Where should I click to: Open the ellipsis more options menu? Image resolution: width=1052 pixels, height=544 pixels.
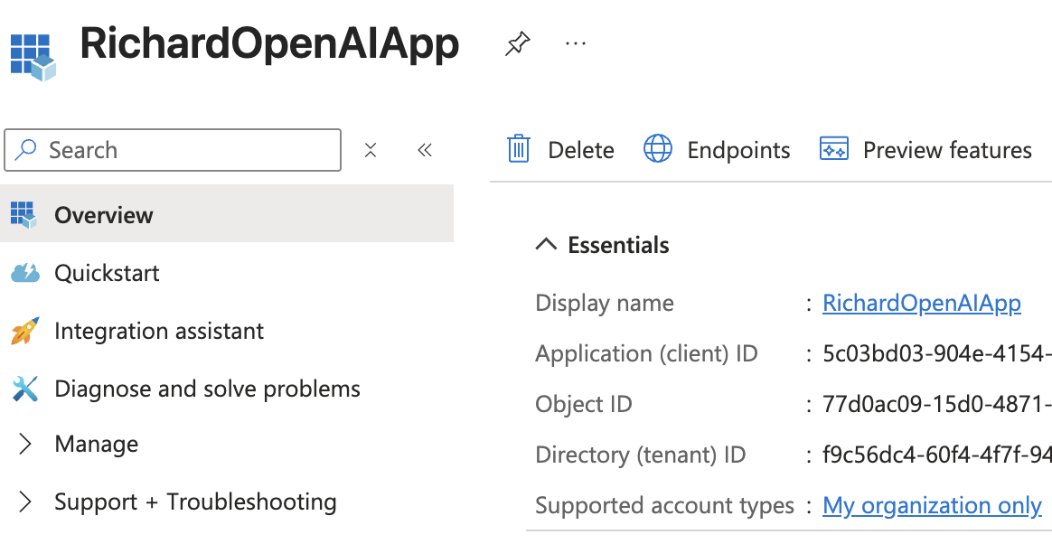[x=575, y=44]
